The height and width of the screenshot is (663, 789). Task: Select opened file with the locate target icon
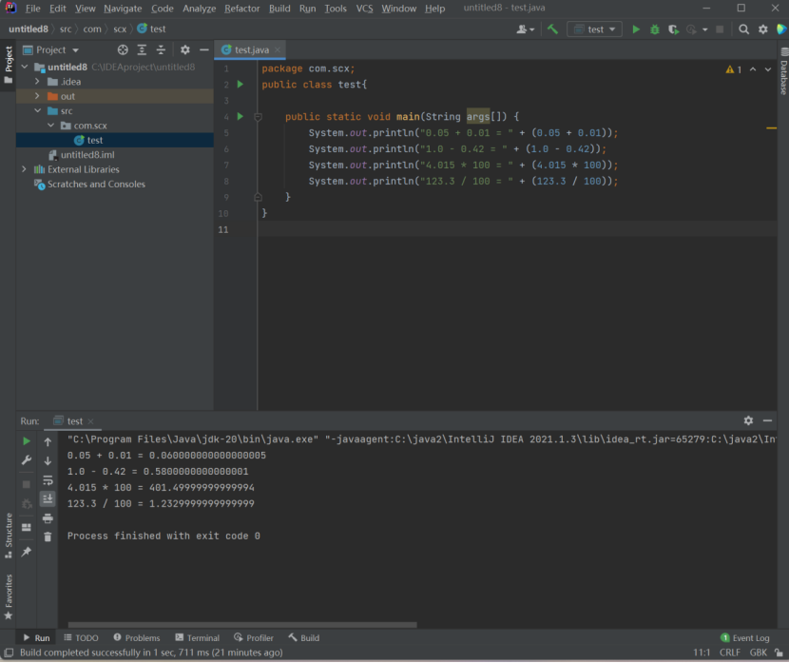[123, 49]
